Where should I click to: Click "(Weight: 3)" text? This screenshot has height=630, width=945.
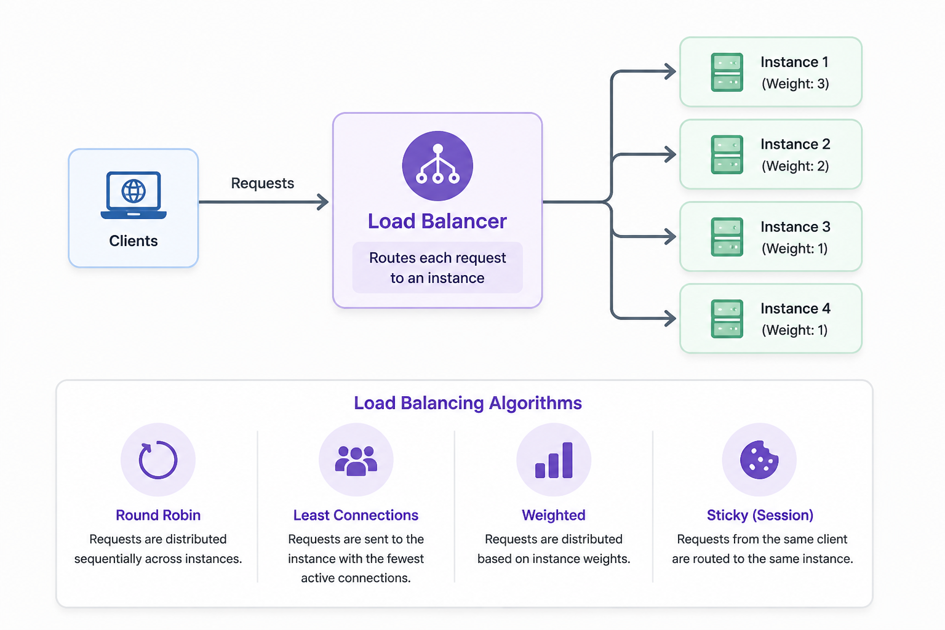tap(795, 84)
